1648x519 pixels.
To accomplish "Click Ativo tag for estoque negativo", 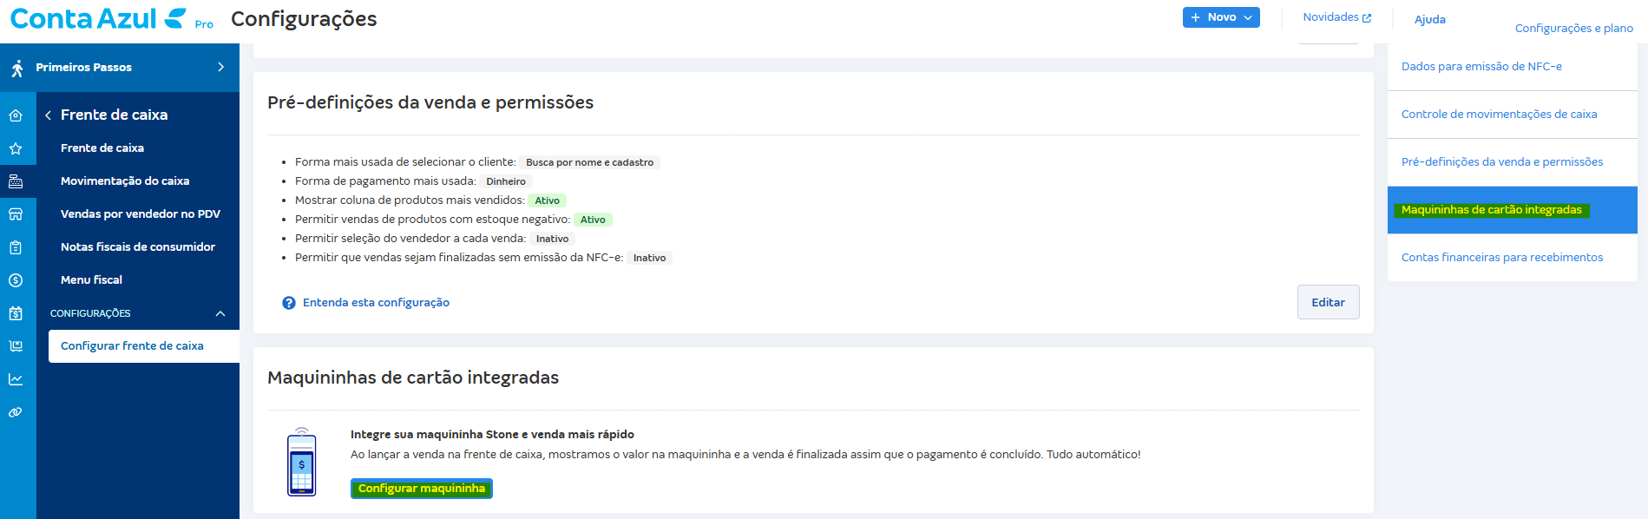I will click(x=593, y=220).
